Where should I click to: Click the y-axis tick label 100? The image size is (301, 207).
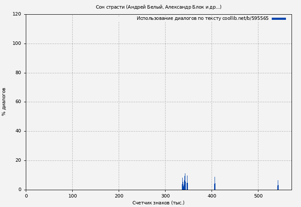coord(17,44)
